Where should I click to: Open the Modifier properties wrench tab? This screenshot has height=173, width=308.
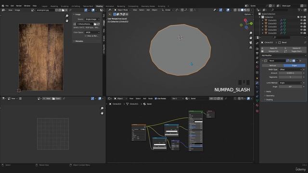point(257,83)
